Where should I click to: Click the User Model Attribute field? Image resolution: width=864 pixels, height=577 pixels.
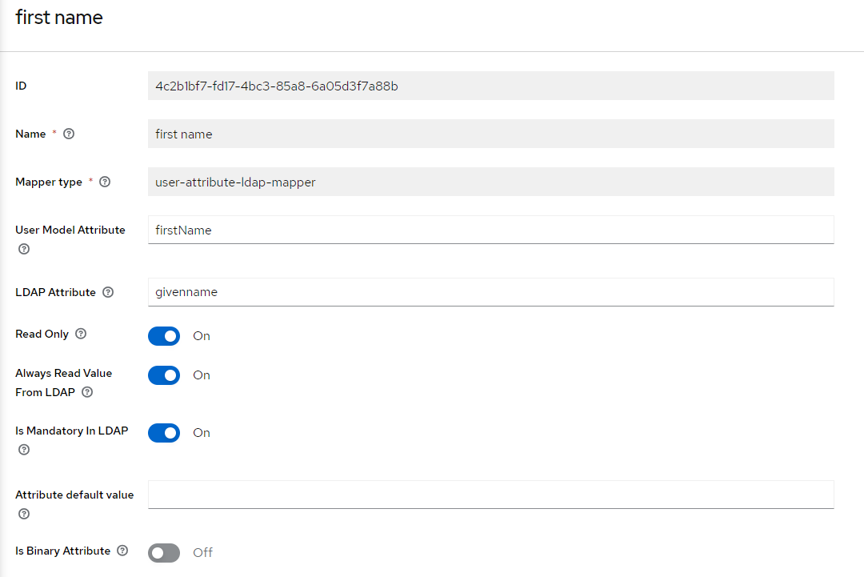pos(490,230)
